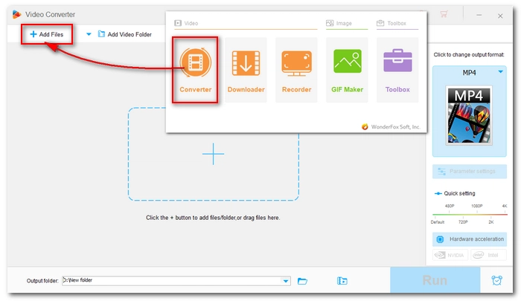This screenshot has height=301, width=521.
Task: Open the Converter module
Action: tap(195, 70)
